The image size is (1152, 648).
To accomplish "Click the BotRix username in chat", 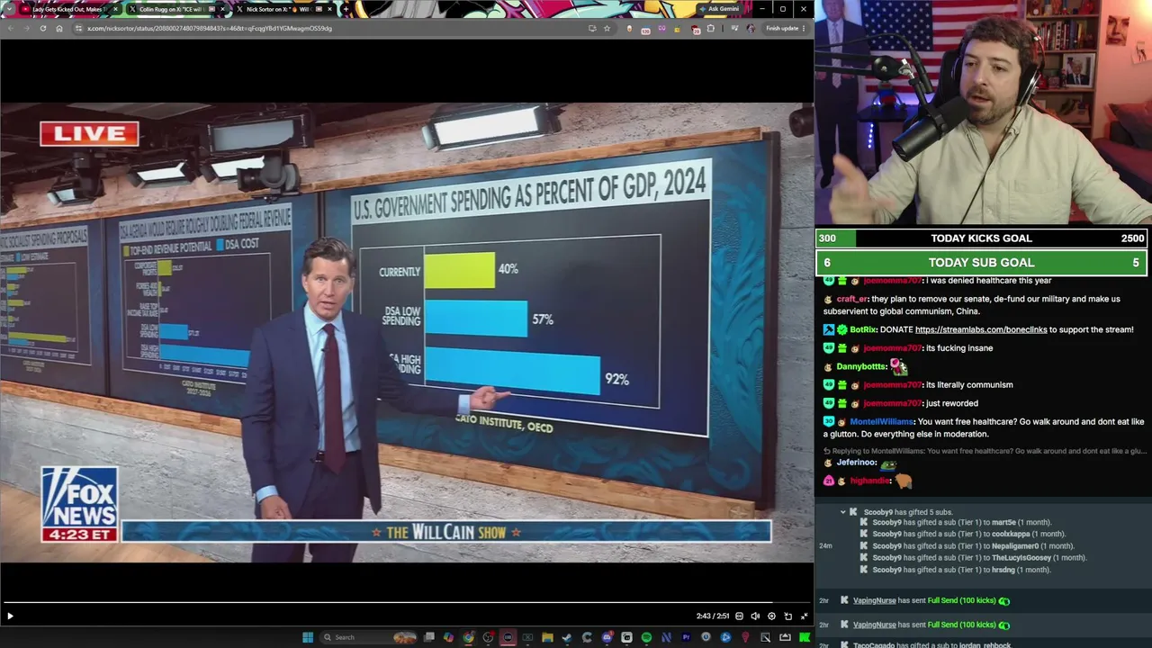I will pos(863,329).
